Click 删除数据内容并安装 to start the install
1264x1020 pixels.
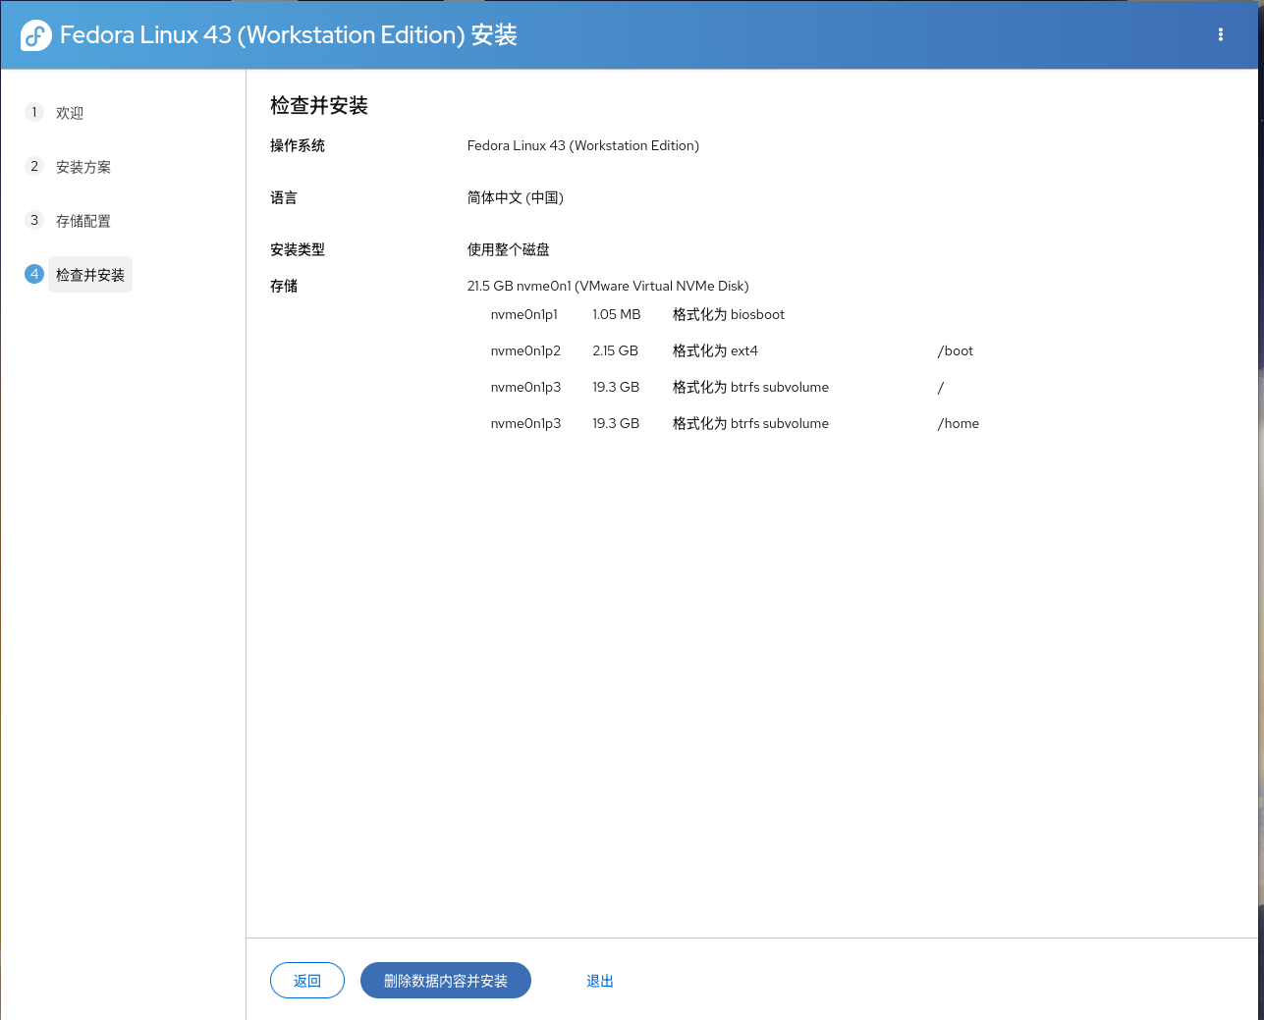click(445, 981)
